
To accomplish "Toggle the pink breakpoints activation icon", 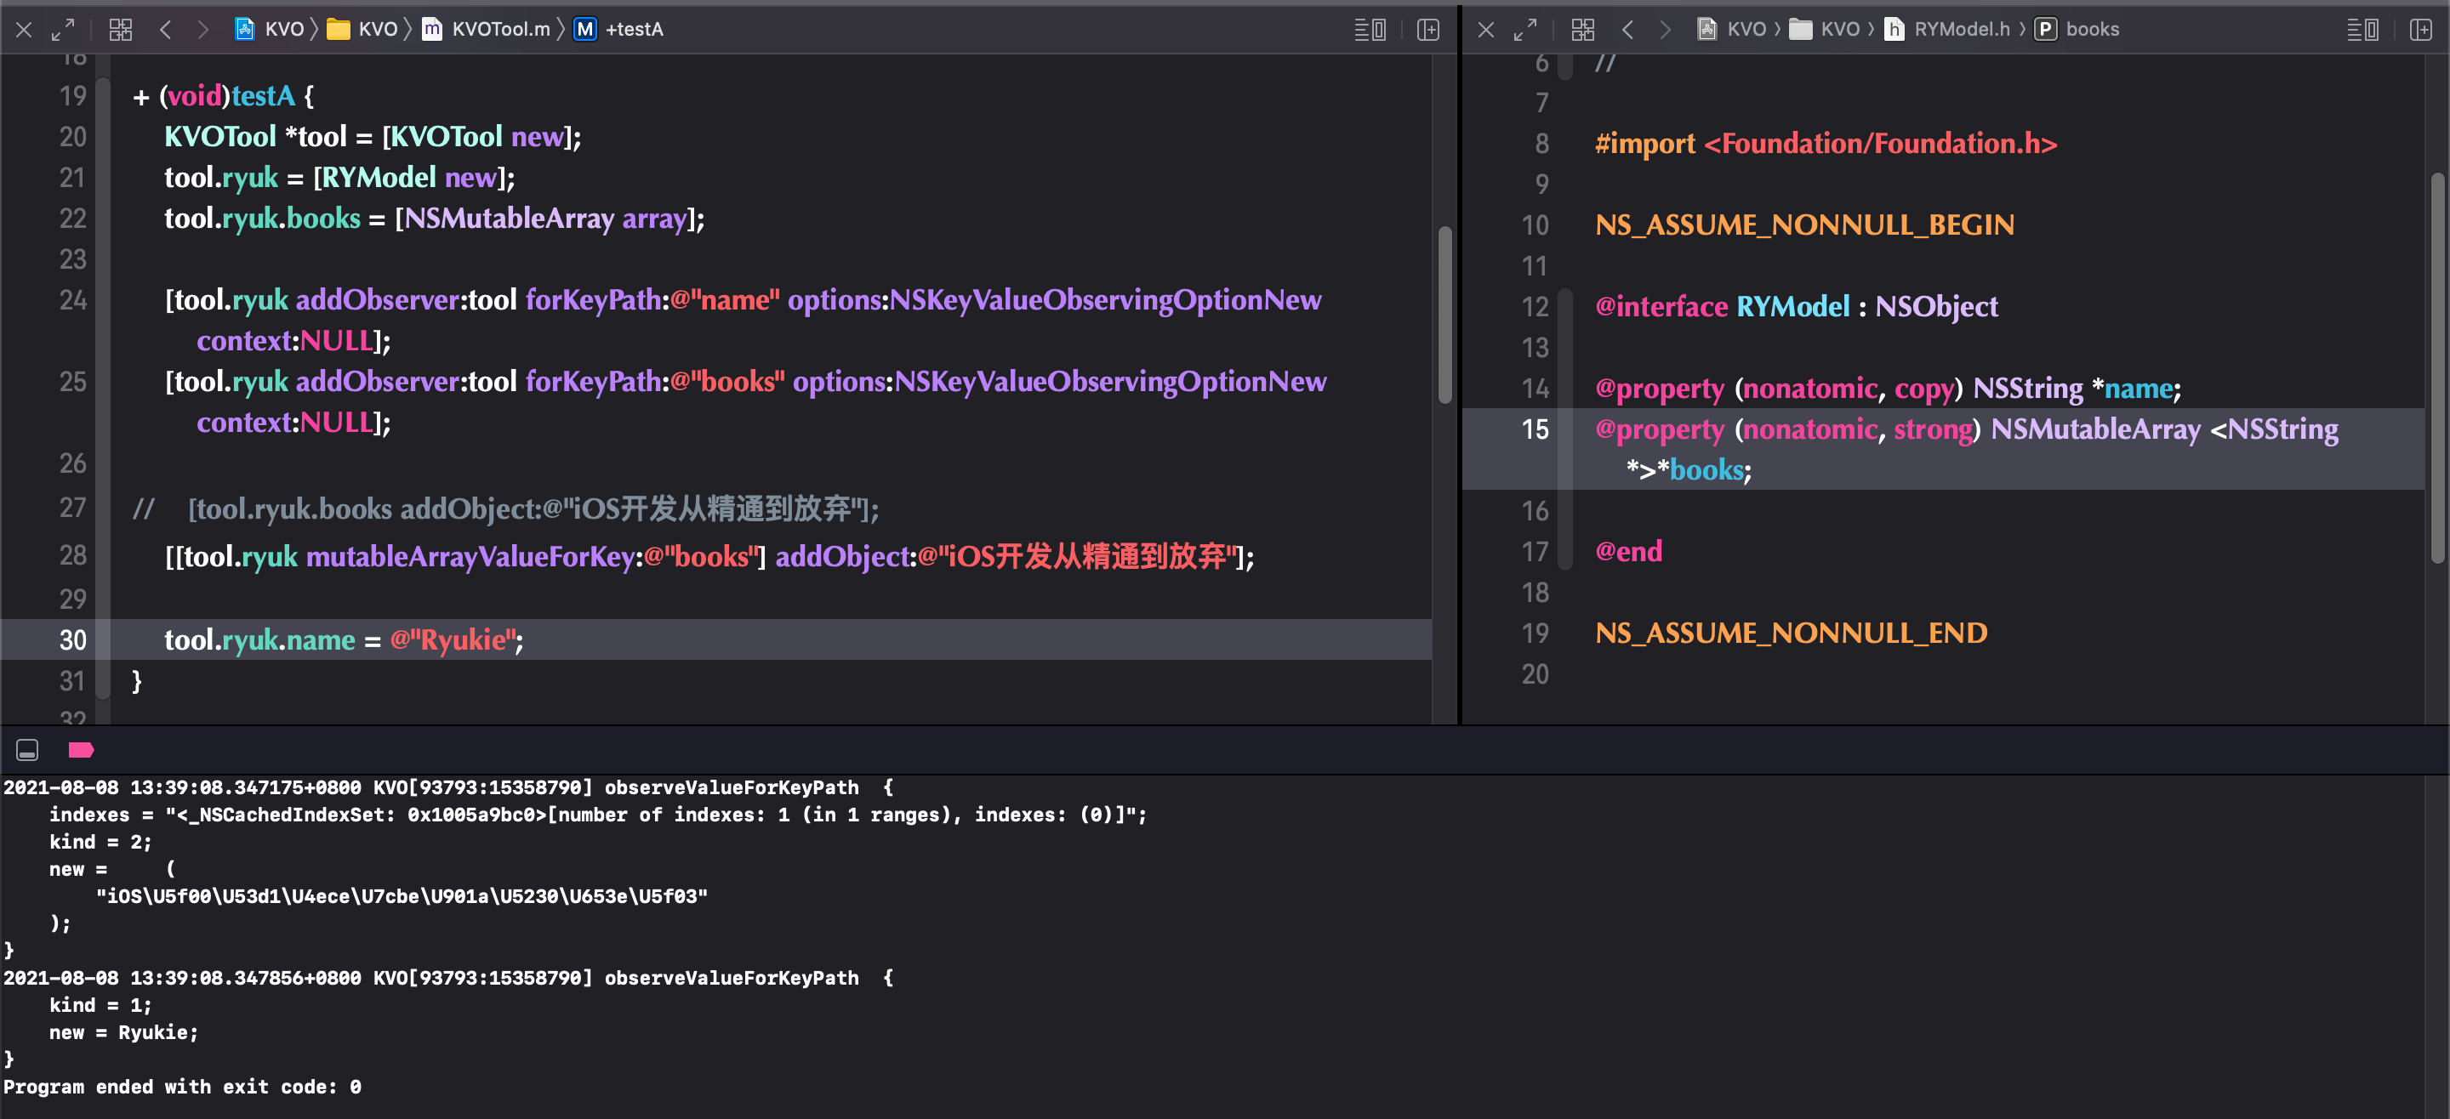I will coord(81,750).
